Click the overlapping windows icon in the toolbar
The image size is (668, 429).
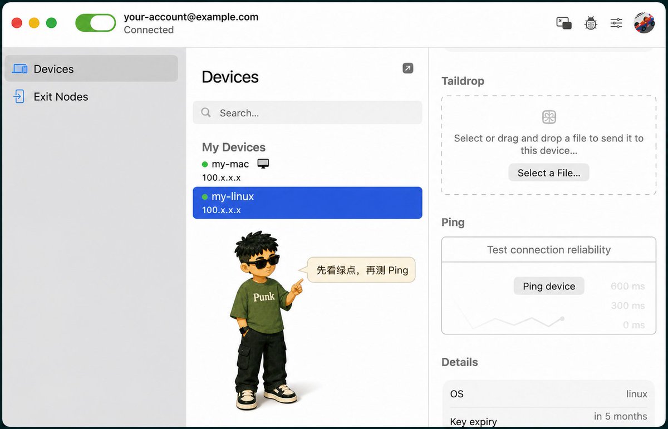click(x=564, y=23)
